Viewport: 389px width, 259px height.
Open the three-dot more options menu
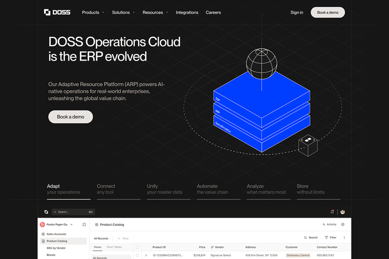click(x=344, y=237)
